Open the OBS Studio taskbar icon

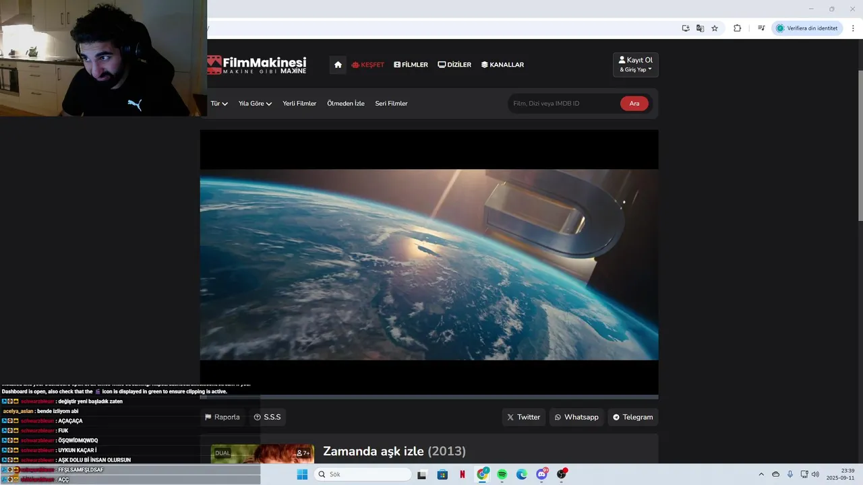pos(562,474)
